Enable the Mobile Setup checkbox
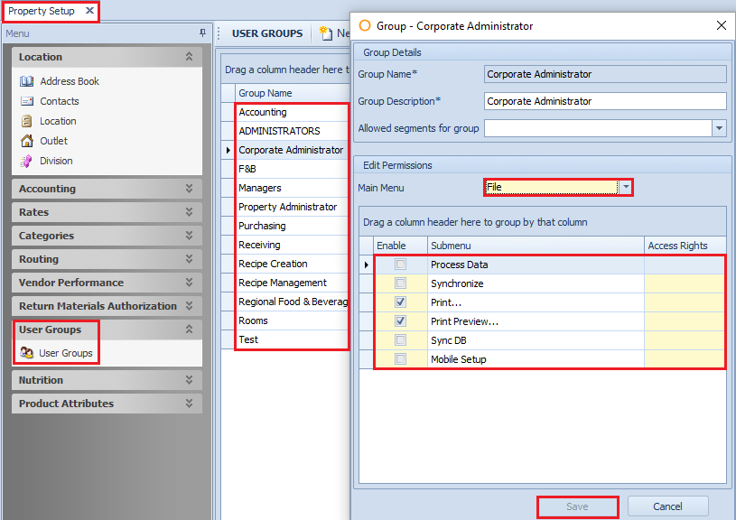The image size is (736, 520). point(400,359)
